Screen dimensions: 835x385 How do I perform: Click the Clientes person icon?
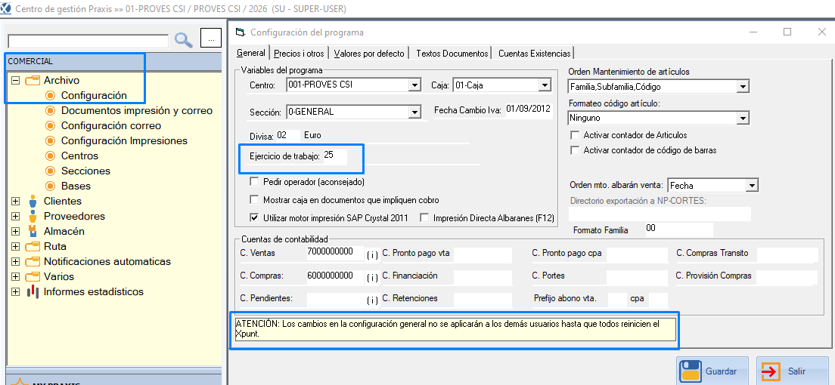click(x=33, y=201)
